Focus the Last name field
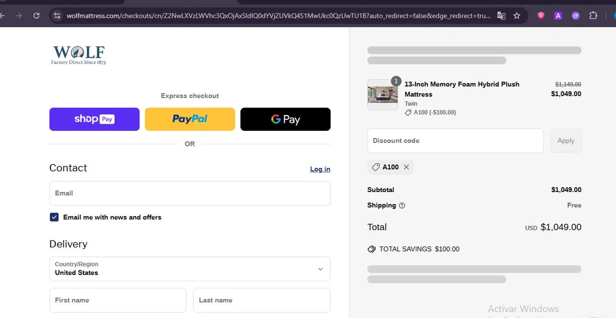The image size is (616, 318). tap(262, 300)
